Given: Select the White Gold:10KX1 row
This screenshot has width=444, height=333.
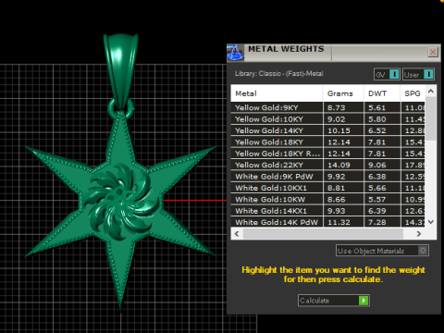Looking at the screenshot, I should [x=327, y=188].
